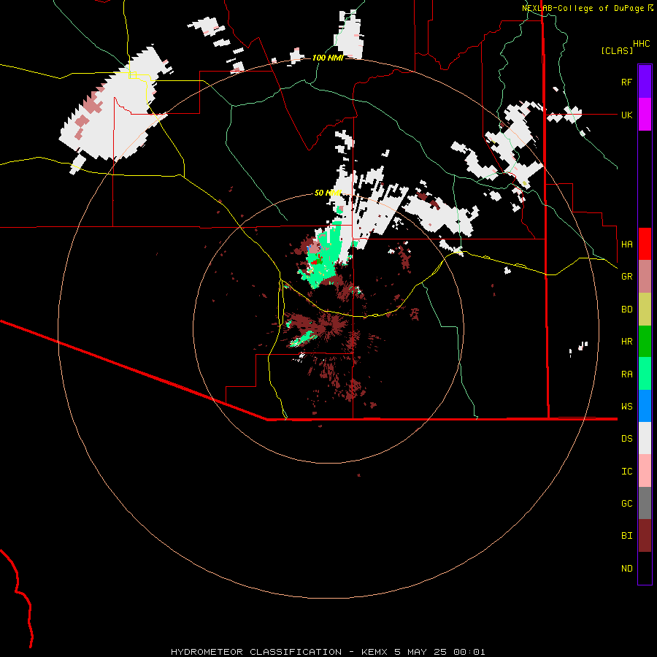The image size is (657, 657).
Task: Click the green rain echo near radar center
Action: [304, 339]
